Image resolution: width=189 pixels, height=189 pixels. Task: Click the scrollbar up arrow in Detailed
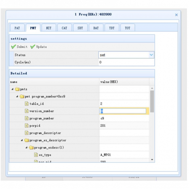click(x=152, y=88)
